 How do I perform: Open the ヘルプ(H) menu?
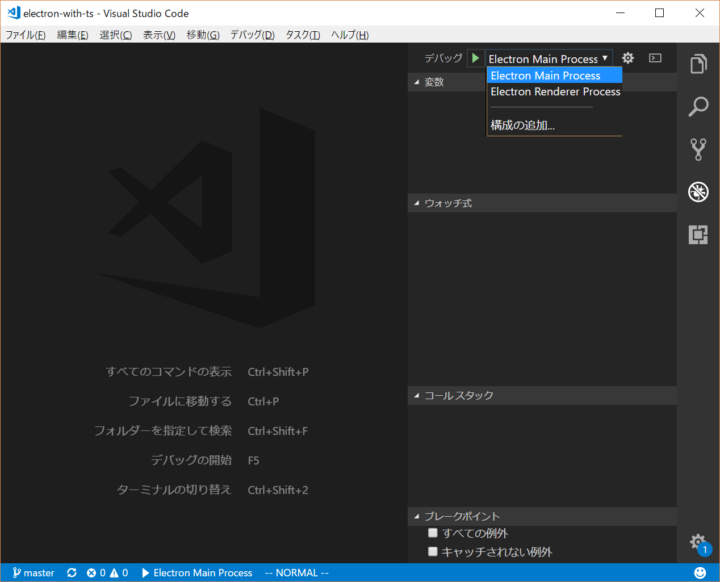point(350,35)
